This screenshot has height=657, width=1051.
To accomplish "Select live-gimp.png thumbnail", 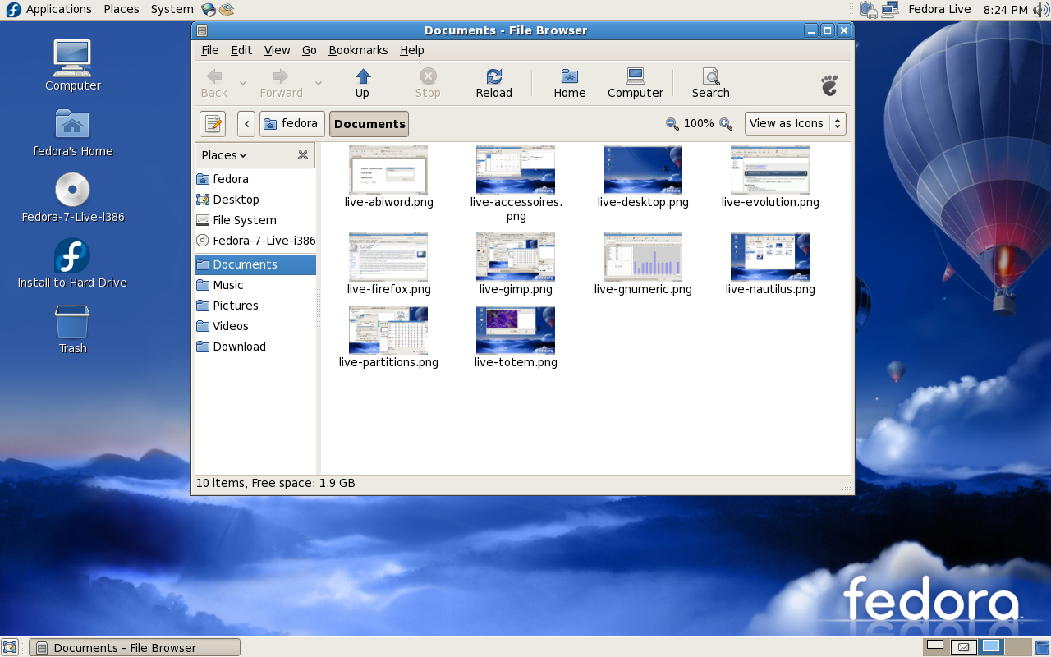I will 516,257.
